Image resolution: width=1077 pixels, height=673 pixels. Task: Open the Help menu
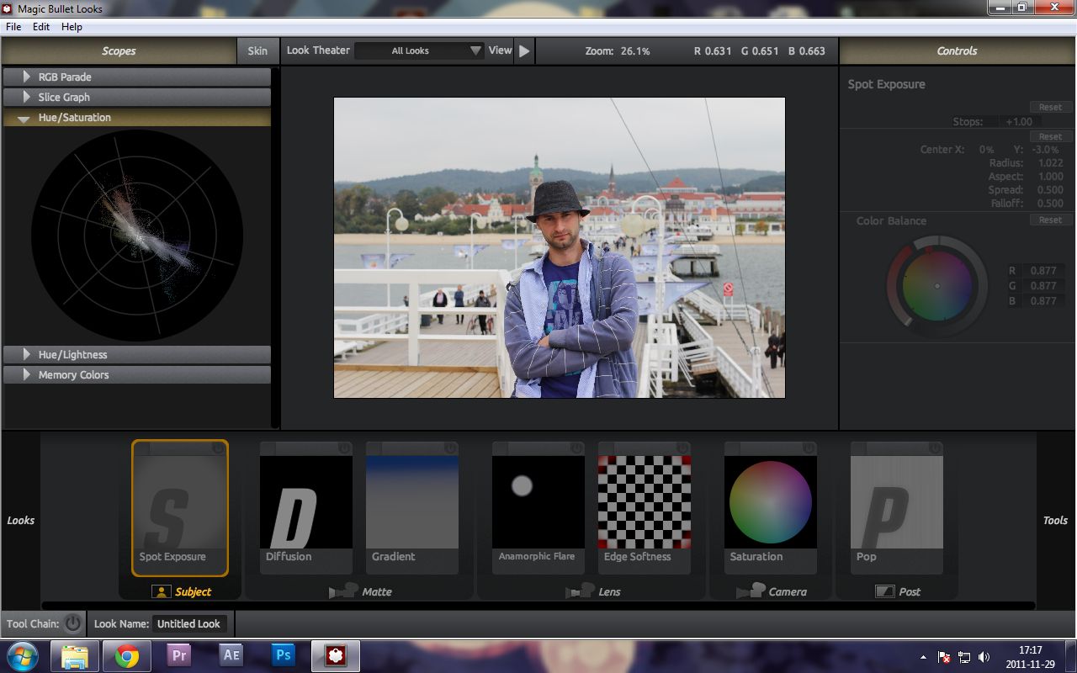click(72, 27)
